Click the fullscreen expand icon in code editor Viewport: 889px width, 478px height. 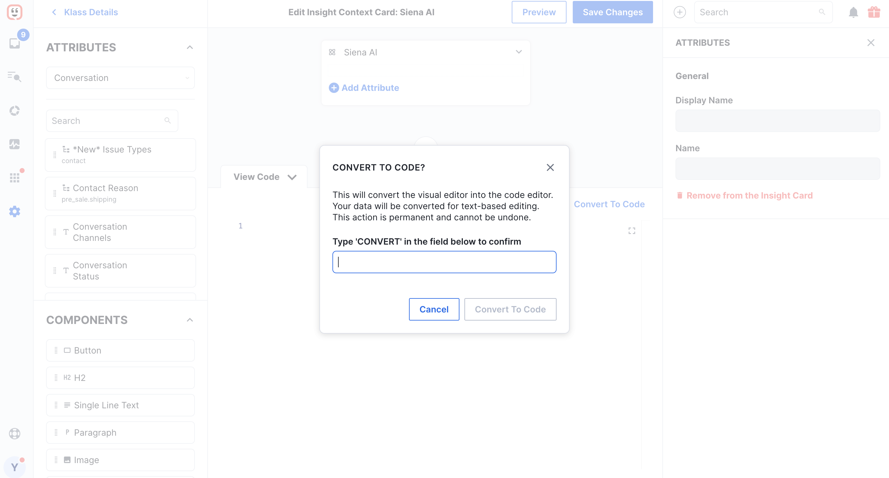632,231
